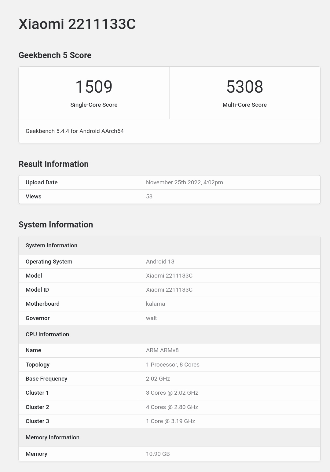This screenshot has width=330, height=472.
Task: Click the 'Upload Date' row label
Action: pos(42,183)
